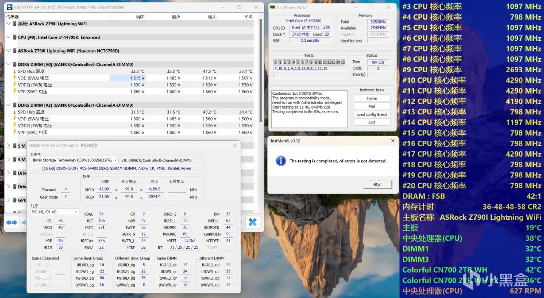Collapse the ASRock Z790I Lightning WiFi system group
The height and width of the screenshot is (298, 544).
coord(9,24)
